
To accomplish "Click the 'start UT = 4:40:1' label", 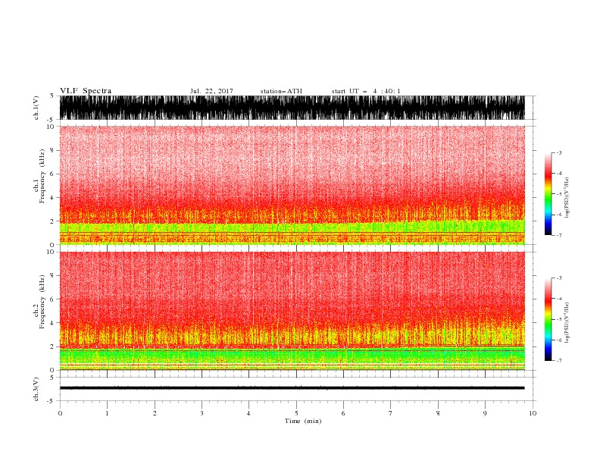I will coord(366,91).
